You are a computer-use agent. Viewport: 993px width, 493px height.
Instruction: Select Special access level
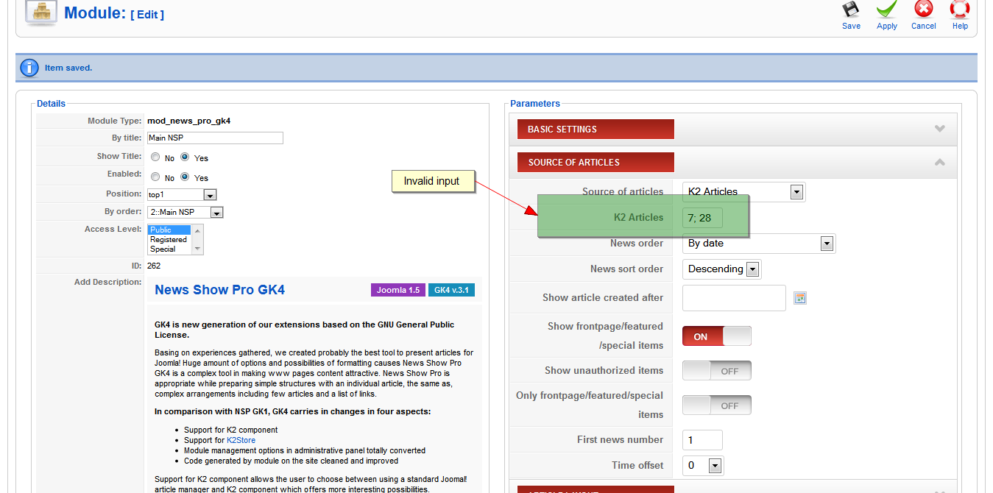coord(169,249)
